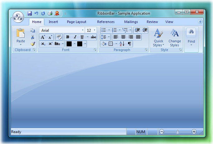This screenshot has width=213, height=144.
Task: Toggle Italic formatting
Action: [75, 37]
